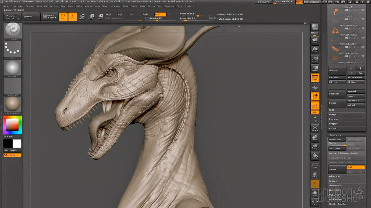Activate the Scale transform tool

point(91,17)
